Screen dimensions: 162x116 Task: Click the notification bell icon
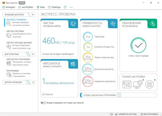pos(65,7)
